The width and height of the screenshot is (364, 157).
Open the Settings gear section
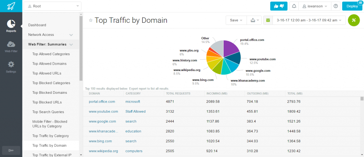click(x=11, y=67)
